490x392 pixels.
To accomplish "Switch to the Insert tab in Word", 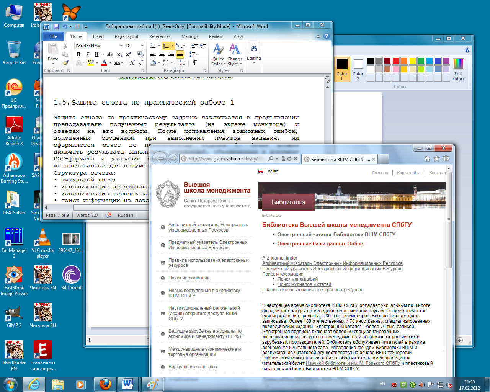I will point(98,36).
